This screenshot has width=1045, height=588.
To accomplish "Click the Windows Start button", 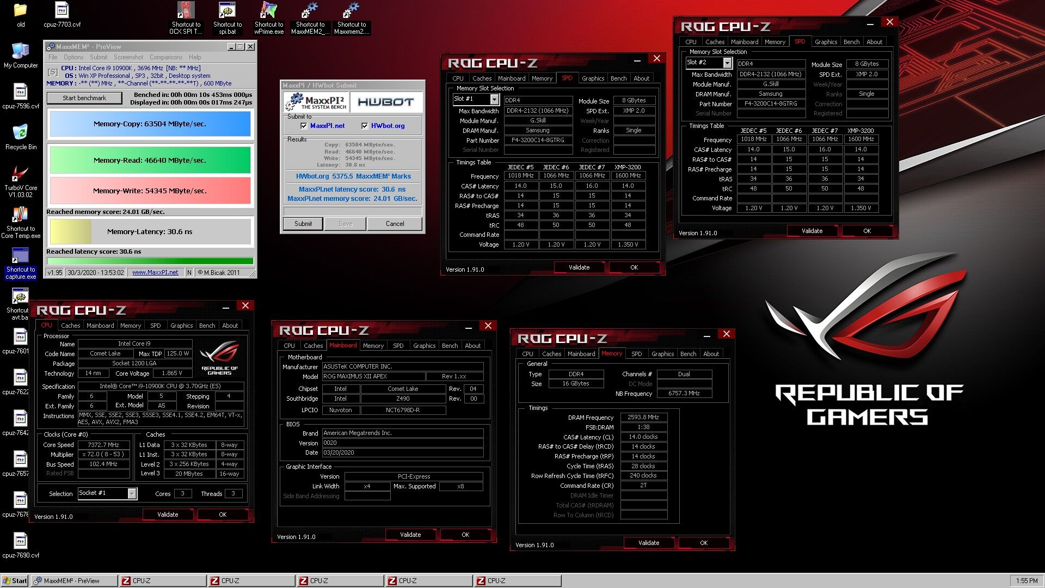I will point(15,581).
